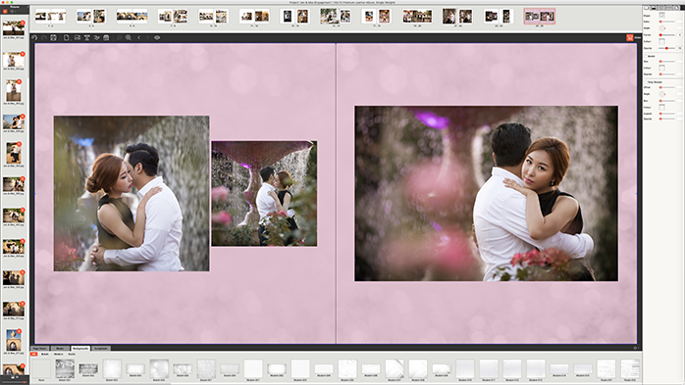Select the church picture thumbnail in Pictures panel
This screenshot has width=685, height=385.
14,340
